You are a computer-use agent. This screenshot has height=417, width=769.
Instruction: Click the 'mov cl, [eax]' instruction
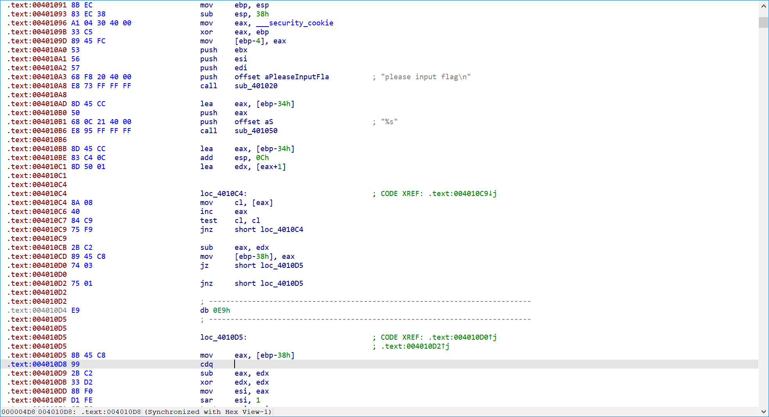coord(237,203)
